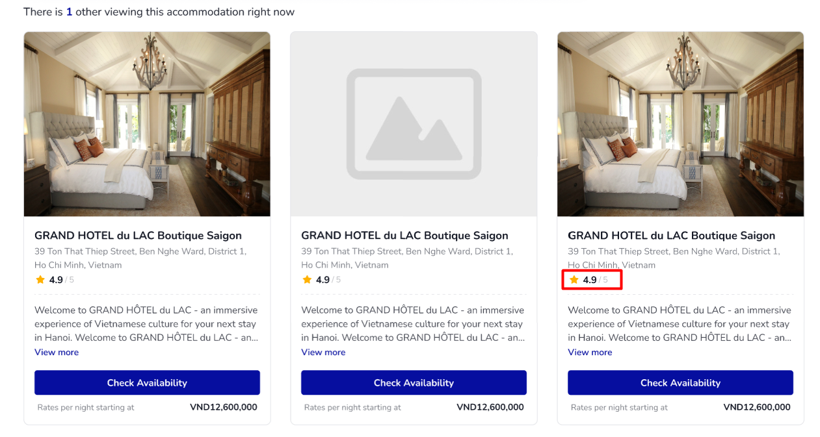This screenshot has width=820, height=437.
Task: Open the first card's GRAND HOTEL du LAC title
Action: 138,236
